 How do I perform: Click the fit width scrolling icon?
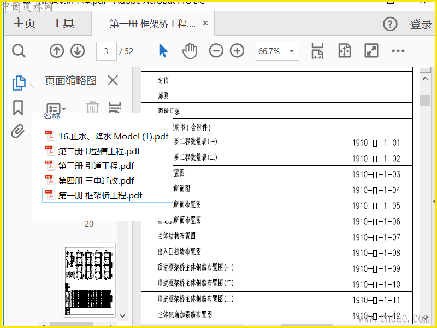point(317,51)
